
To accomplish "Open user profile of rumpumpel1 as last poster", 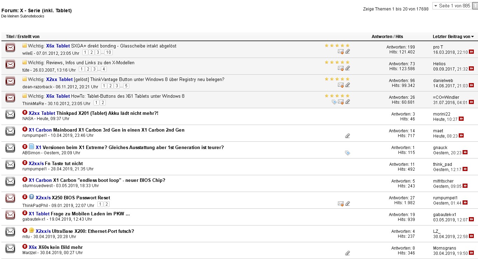I will pos(445,198).
